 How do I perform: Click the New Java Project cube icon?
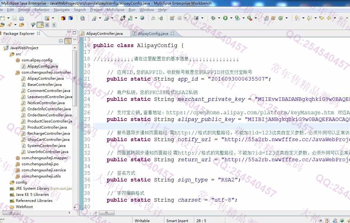(64, 18)
